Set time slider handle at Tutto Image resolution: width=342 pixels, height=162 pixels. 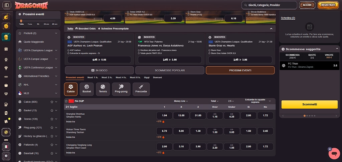[x=21, y=21]
